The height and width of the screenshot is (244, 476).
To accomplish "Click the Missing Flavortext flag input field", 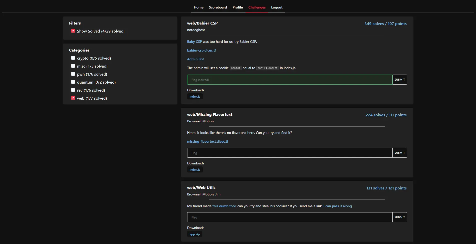I will click(x=290, y=153).
